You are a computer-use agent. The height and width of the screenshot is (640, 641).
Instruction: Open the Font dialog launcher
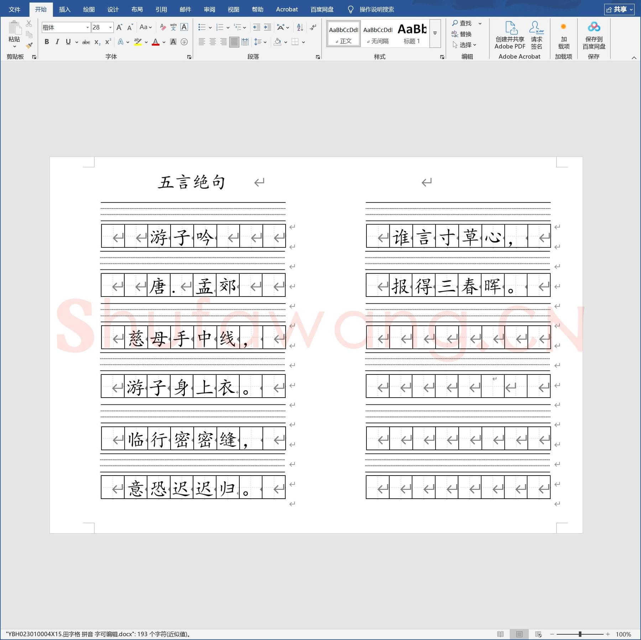189,57
